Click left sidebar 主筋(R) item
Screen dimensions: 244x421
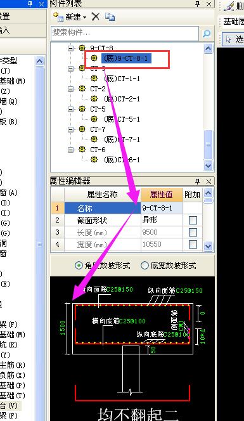(x=12, y=365)
